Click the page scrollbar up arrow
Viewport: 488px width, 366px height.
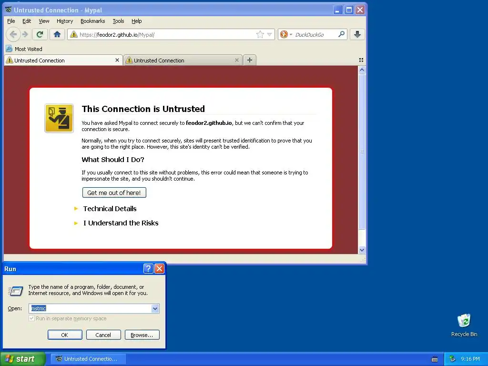362,70
